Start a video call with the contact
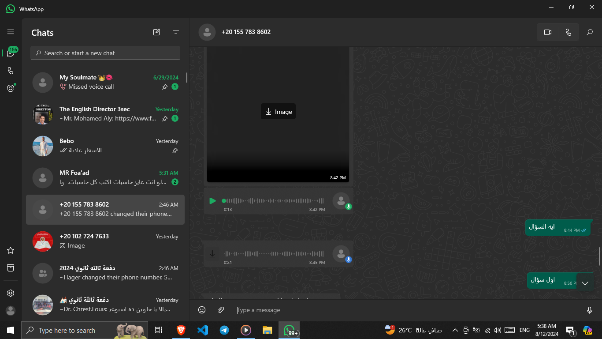602x339 pixels. pos(548,32)
